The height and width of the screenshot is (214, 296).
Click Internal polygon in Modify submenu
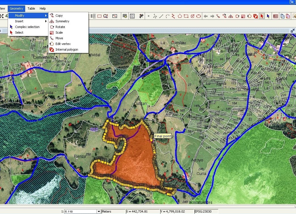pos(68,49)
